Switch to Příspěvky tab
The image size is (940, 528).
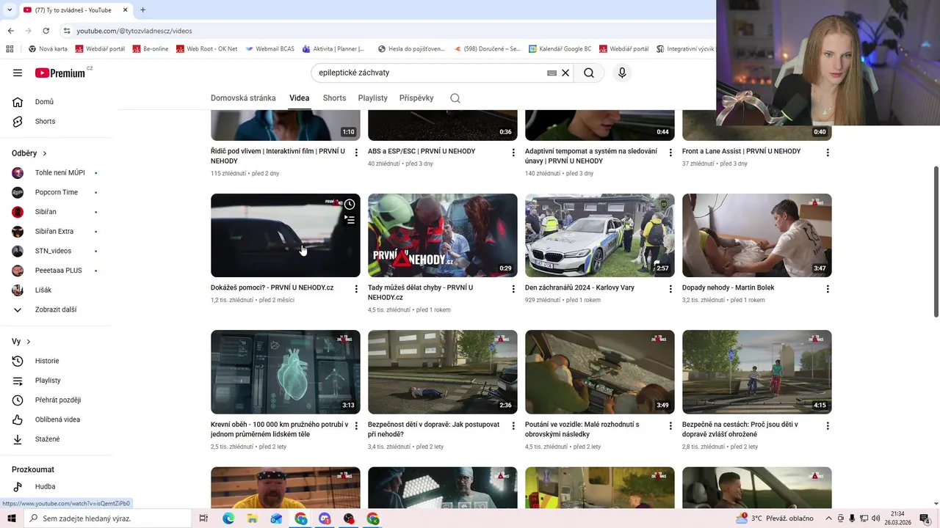(x=416, y=98)
